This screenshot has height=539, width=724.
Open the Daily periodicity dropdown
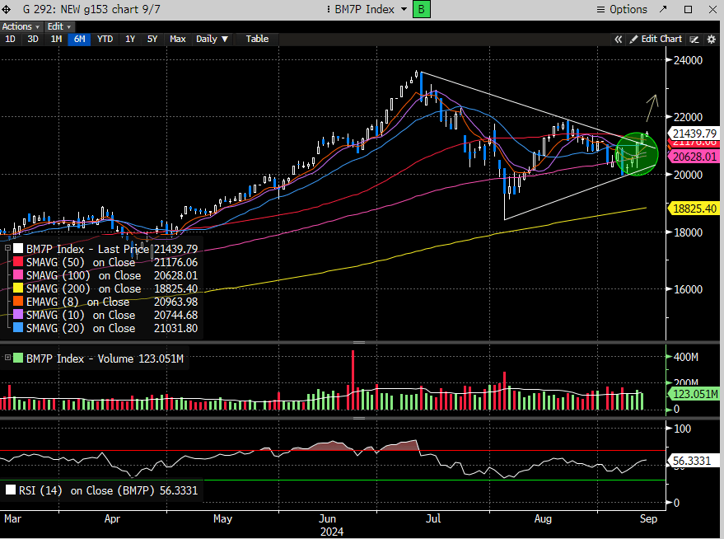[212, 39]
